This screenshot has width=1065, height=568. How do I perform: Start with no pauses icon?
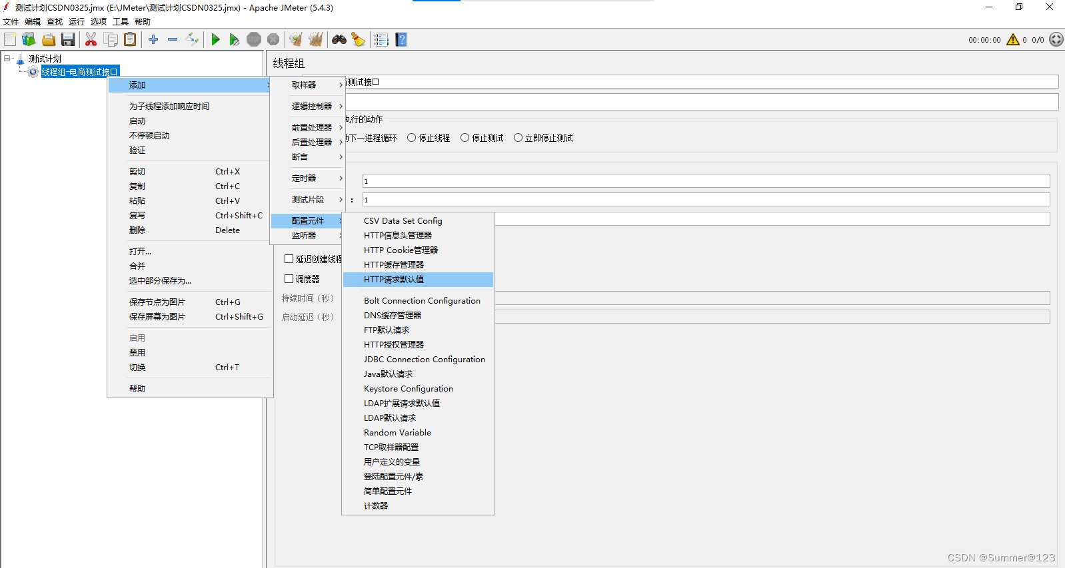234,39
